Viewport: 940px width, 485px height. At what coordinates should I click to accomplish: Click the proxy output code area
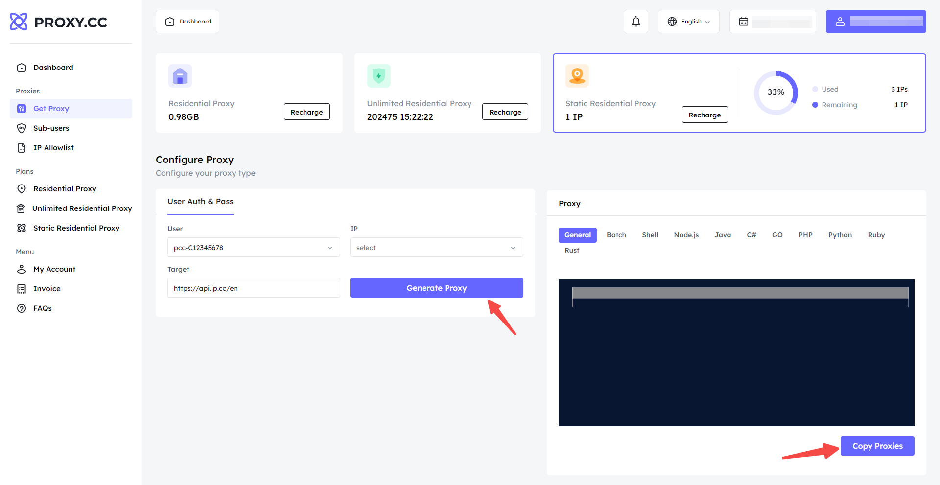click(x=736, y=353)
